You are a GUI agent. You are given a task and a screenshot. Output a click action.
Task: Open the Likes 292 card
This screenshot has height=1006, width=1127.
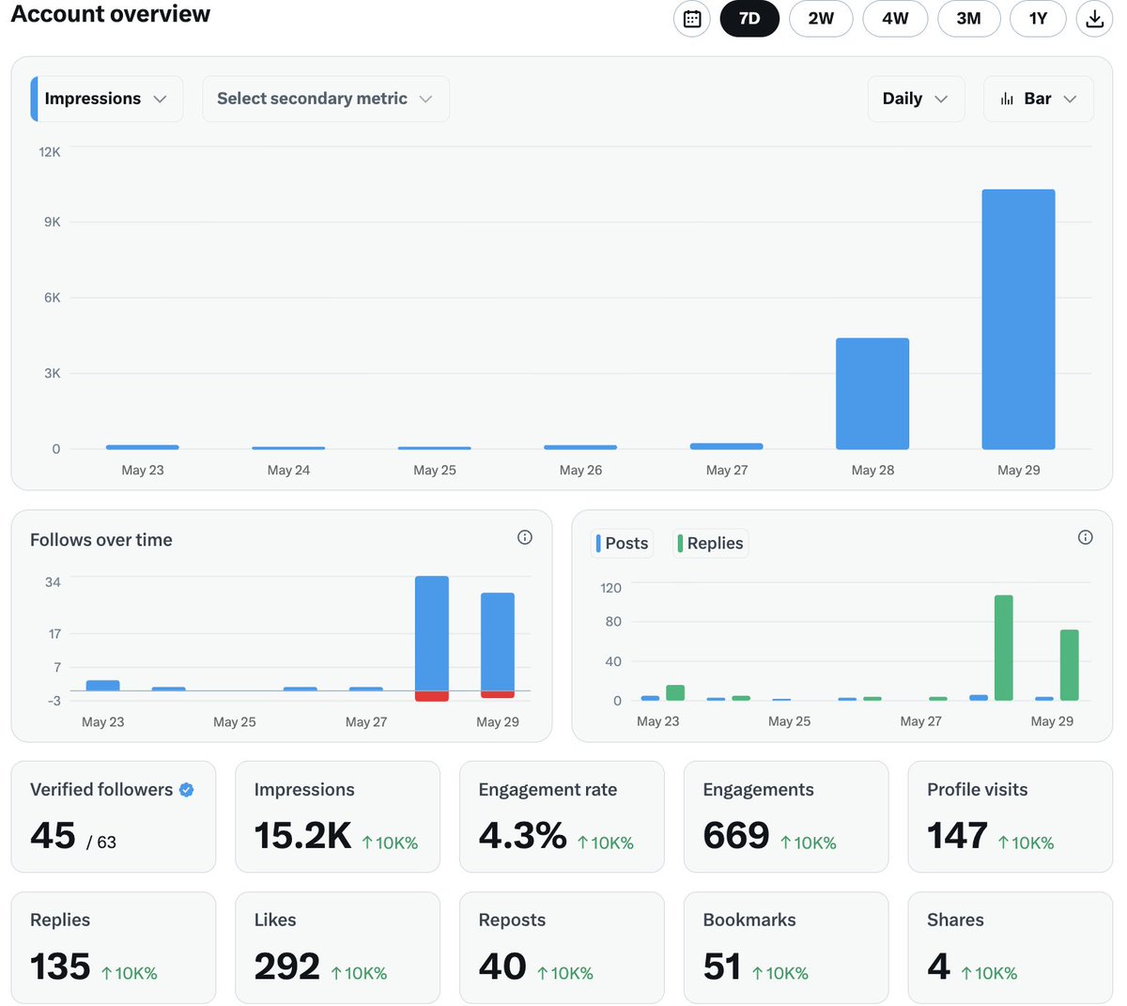coord(338,948)
